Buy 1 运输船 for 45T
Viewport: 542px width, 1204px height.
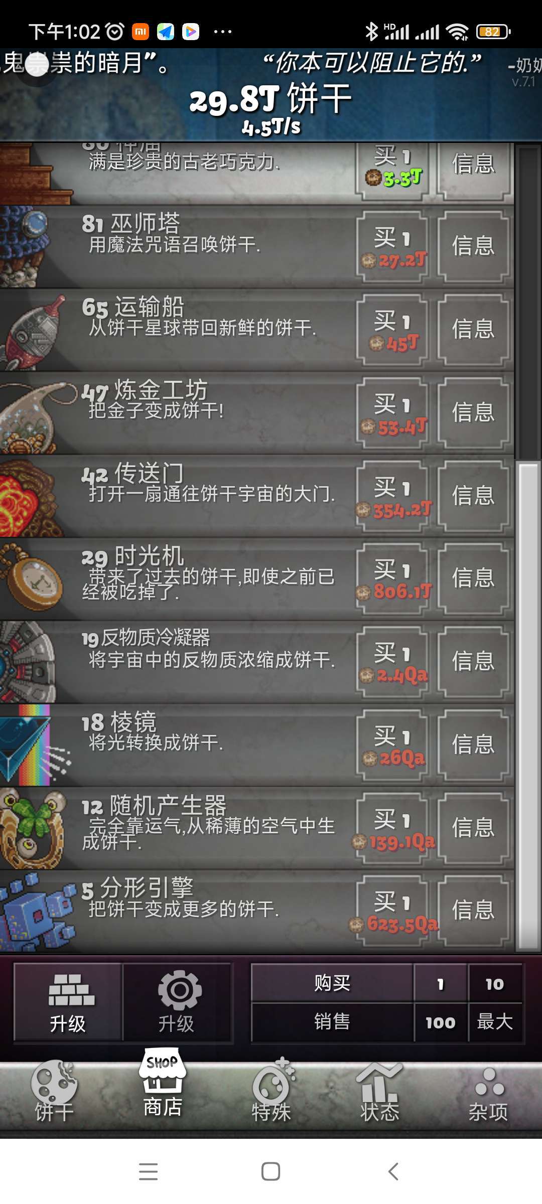tap(392, 330)
